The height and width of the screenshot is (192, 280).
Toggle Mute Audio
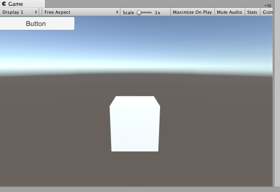[x=230, y=12]
